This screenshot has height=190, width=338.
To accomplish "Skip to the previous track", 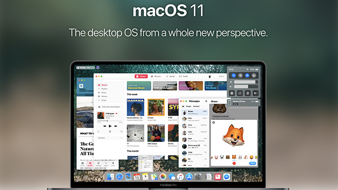I will [x=105, y=126].
